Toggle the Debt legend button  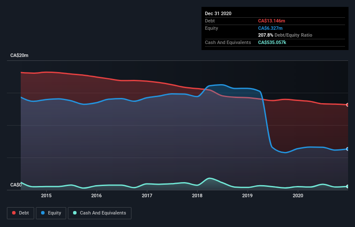(x=21, y=213)
